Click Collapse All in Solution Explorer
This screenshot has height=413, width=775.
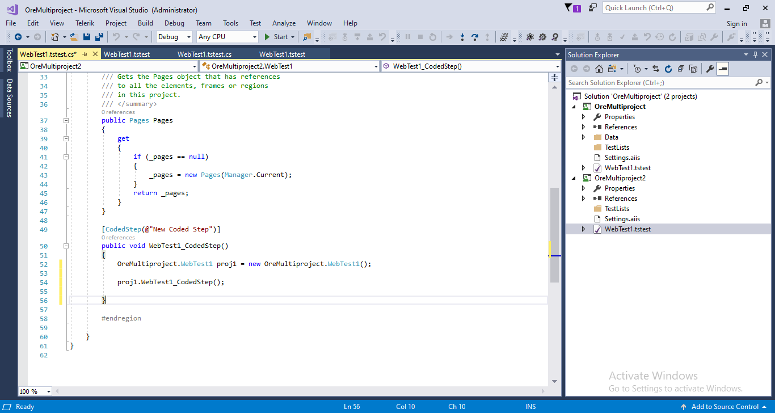click(680, 69)
